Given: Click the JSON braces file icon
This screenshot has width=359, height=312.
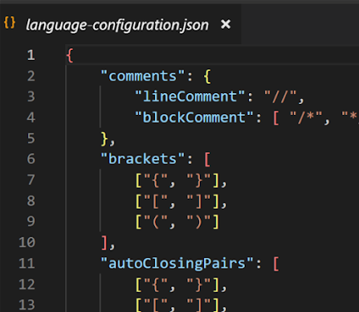Looking at the screenshot, I should pos(9,22).
